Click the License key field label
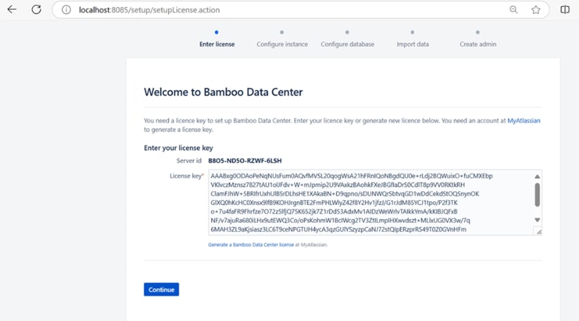This screenshot has height=321, width=579. tap(186, 176)
